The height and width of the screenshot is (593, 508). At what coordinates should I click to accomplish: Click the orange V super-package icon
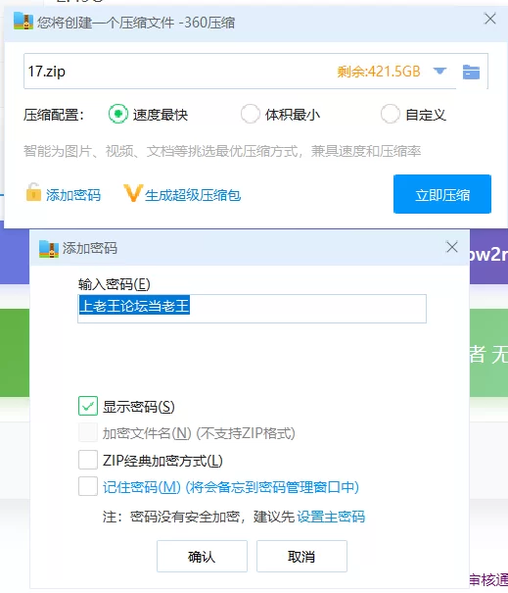pyautogui.click(x=133, y=193)
